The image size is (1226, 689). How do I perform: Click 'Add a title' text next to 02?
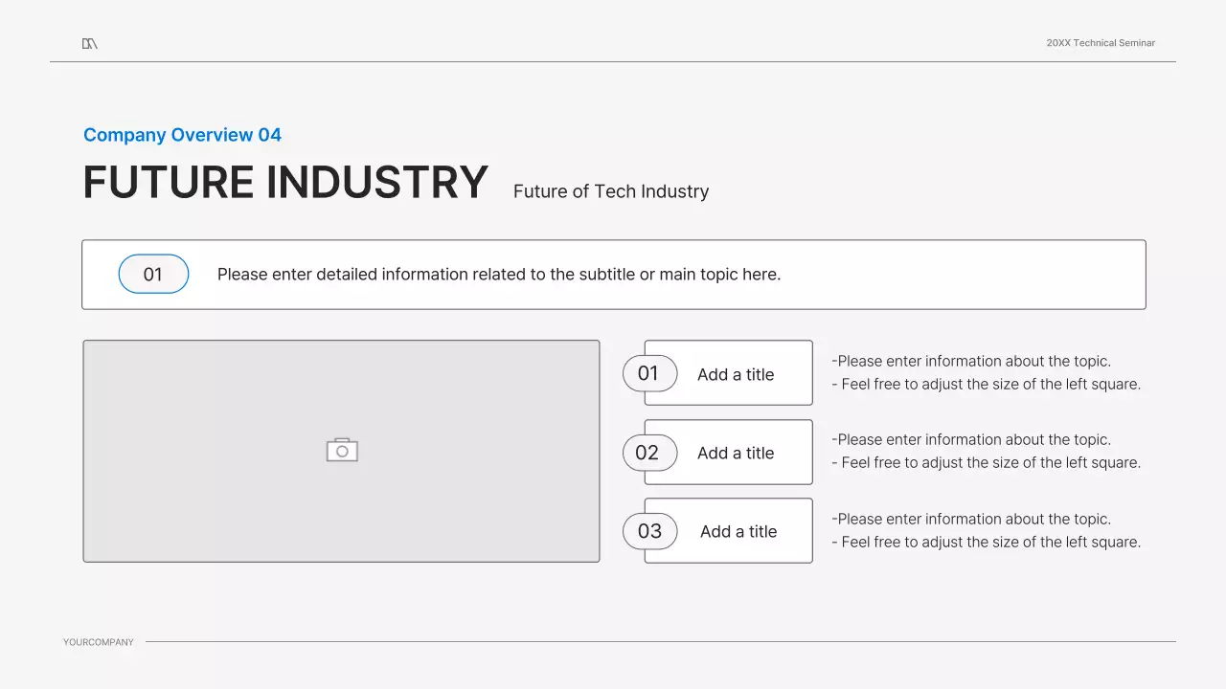tap(736, 453)
